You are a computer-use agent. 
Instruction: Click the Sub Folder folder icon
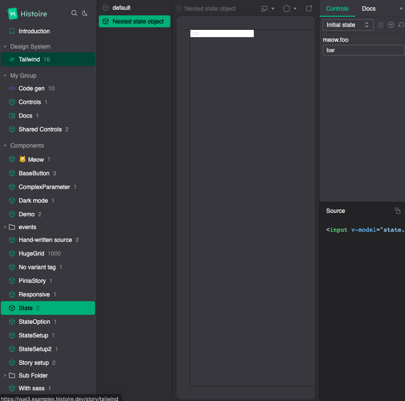12,375
